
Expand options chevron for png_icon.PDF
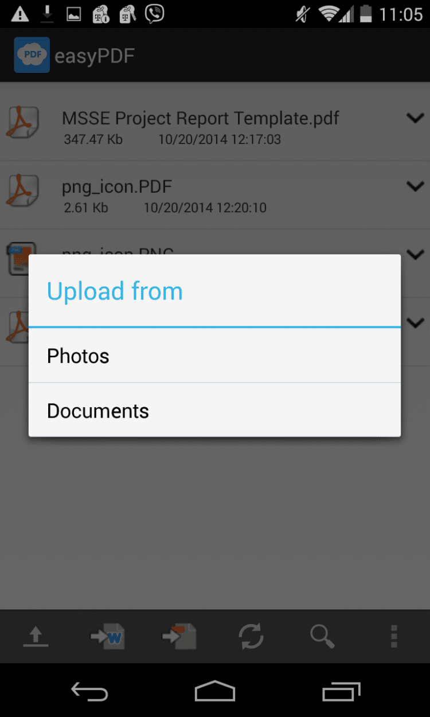(415, 186)
